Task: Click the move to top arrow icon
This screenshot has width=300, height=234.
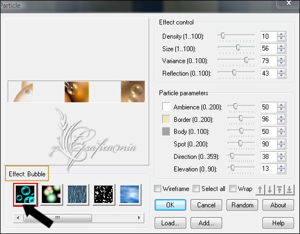Action: pos(279,189)
